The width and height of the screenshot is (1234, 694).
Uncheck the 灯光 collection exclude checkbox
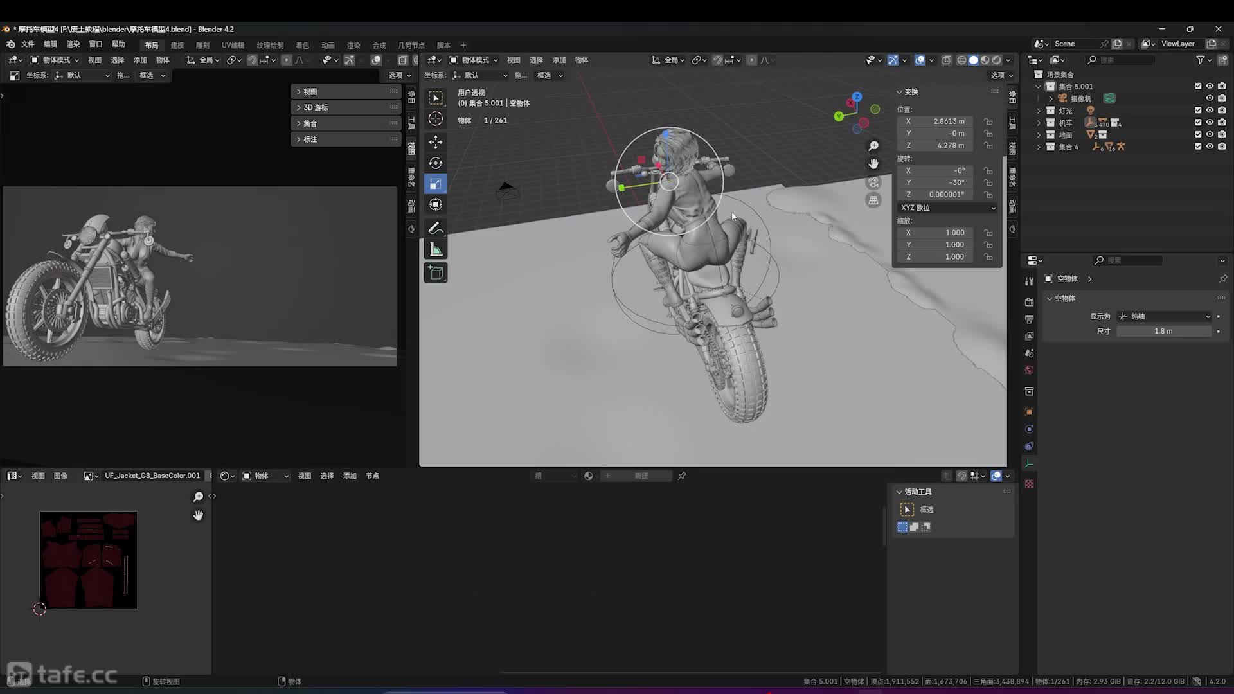(x=1198, y=111)
